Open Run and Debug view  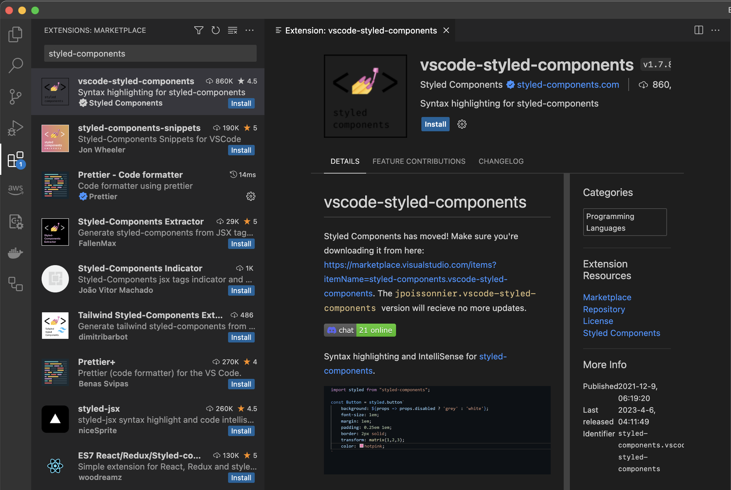pos(15,128)
